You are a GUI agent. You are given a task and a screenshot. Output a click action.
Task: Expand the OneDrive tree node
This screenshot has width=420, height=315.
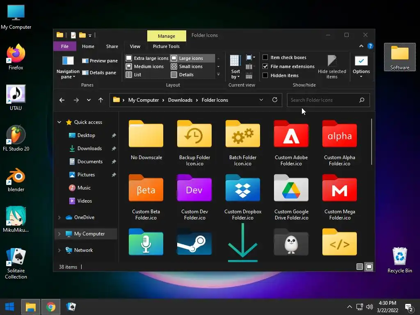tap(59, 217)
